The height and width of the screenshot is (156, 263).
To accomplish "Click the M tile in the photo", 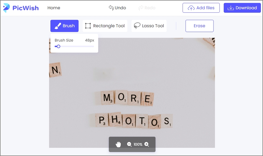I will 107,98.
